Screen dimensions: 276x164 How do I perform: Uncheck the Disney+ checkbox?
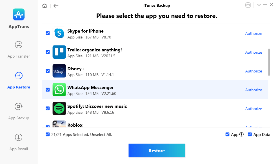point(48,71)
